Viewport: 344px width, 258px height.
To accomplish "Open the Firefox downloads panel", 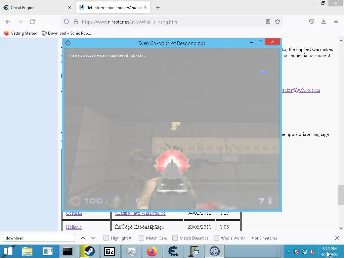I will tap(324, 21).
